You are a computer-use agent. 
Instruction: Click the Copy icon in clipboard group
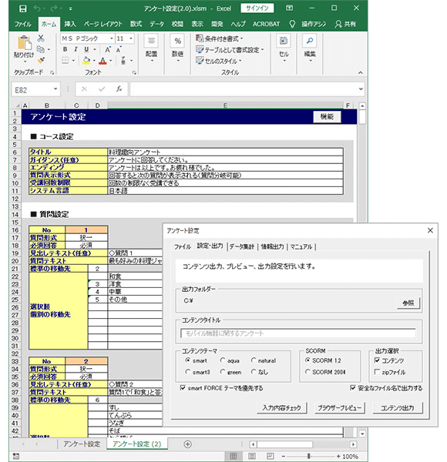pos(41,49)
